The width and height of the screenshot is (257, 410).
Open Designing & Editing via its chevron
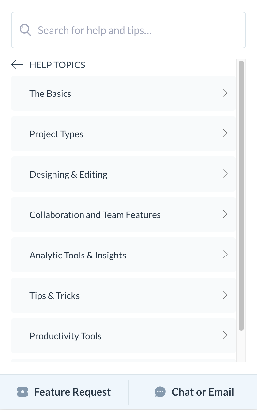click(x=225, y=174)
